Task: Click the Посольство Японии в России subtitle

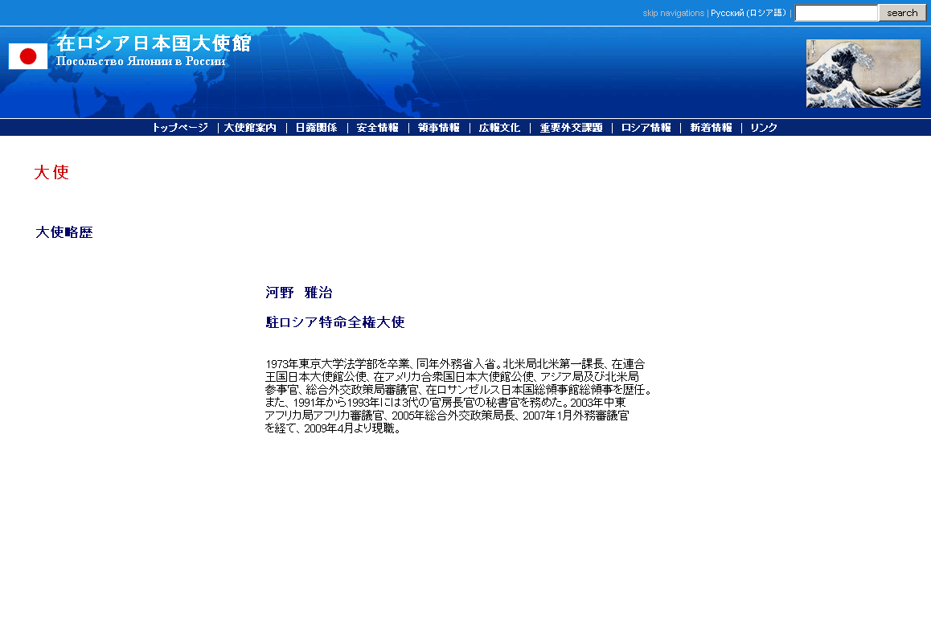Action: tap(141, 61)
